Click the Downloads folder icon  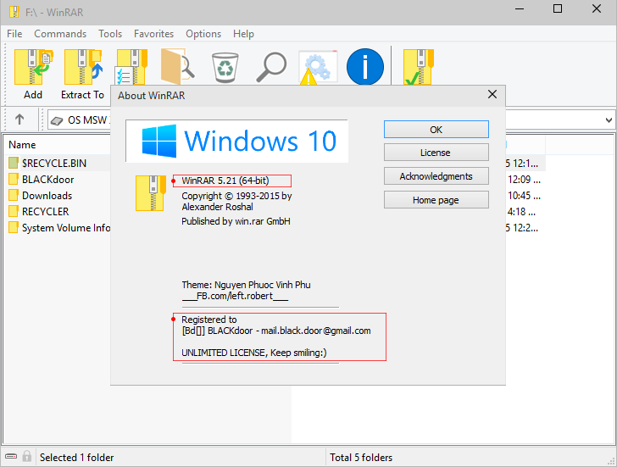click(14, 195)
